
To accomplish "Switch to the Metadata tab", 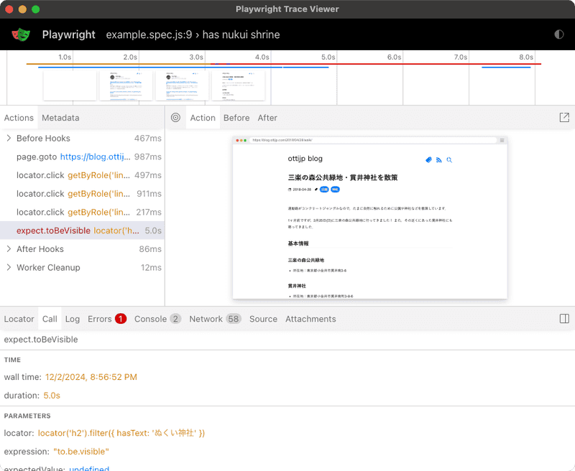I will pos(60,118).
